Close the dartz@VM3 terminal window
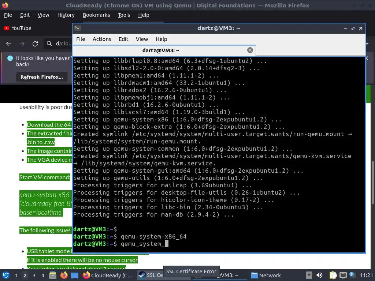 pos(361,28)
